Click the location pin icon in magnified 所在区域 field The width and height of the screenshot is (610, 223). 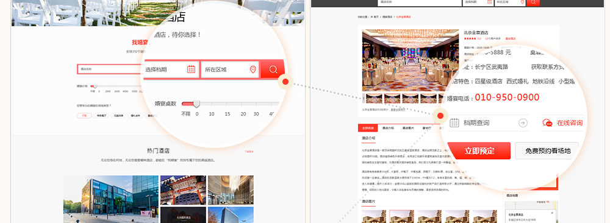[253, 69]
